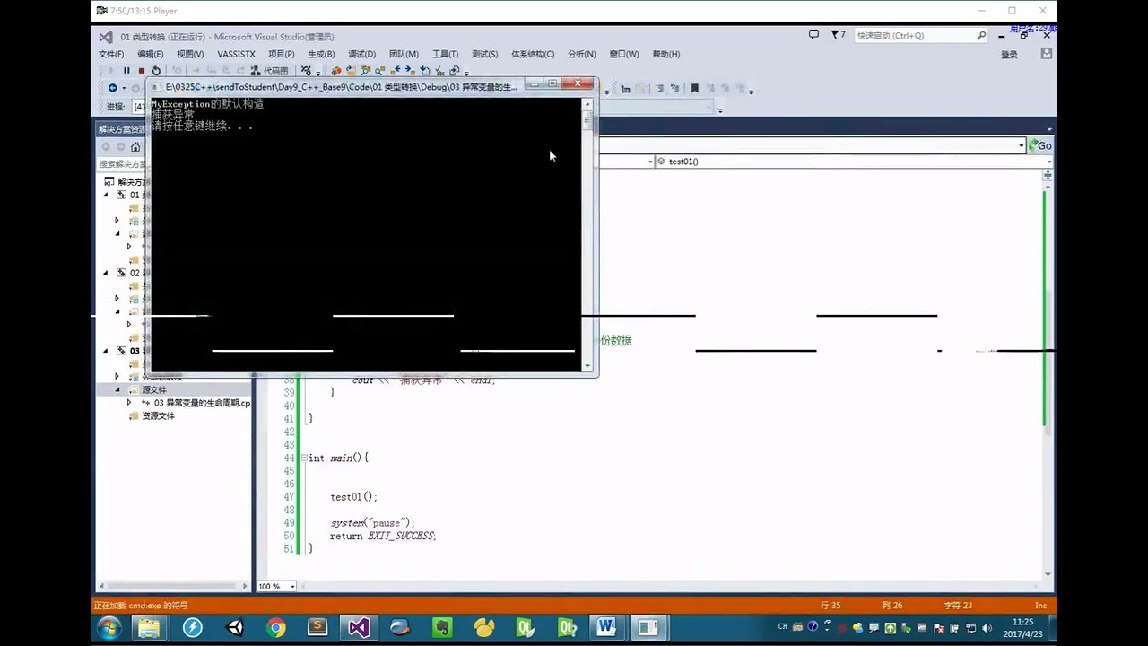The width and height of the screenshot is (1148, 646).
Task: Click 字符 23 in status bar
Action: (x=958, y=606)
